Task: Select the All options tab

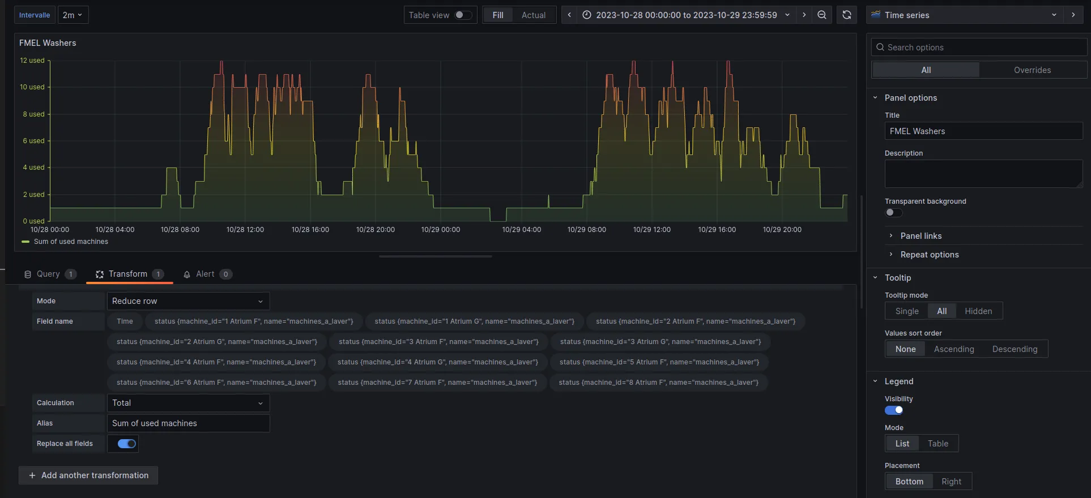Action: [926, 70]
